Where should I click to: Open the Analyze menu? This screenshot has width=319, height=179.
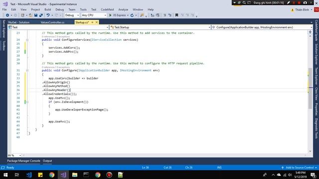123,9
